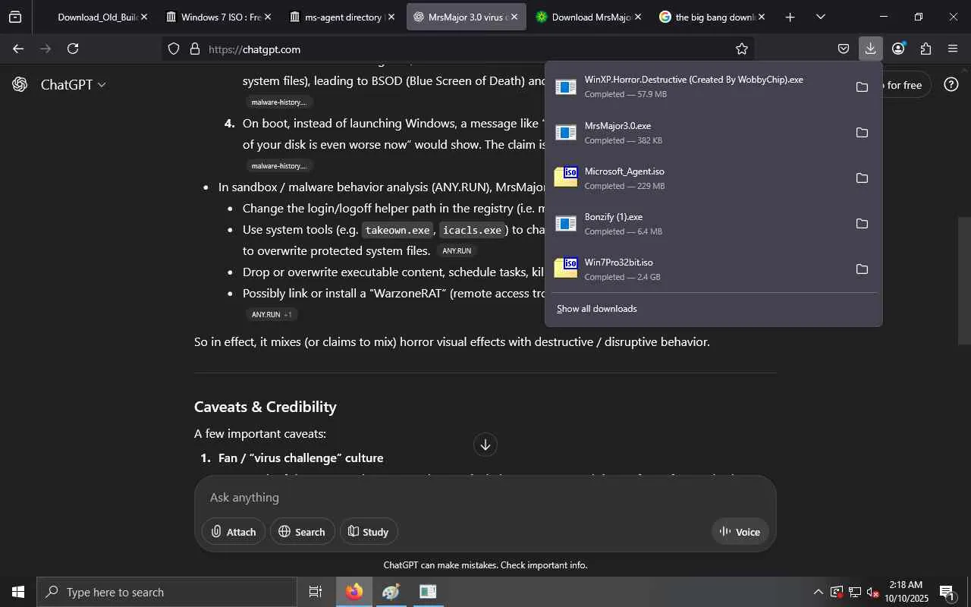The width and height of the screenshot is (971, 607).
Task: Open notification center icon
Action: (x=947, y=592)
